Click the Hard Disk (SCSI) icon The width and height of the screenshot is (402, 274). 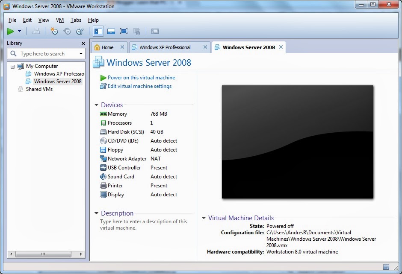coord(103,132)
